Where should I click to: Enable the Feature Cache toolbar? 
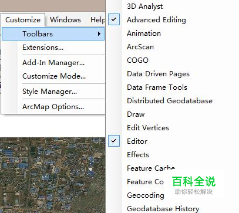tap(151, 168)
